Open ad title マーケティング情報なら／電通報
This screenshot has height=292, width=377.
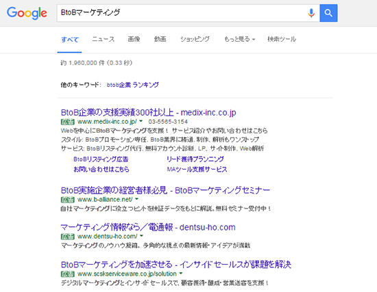pos(117,227)
